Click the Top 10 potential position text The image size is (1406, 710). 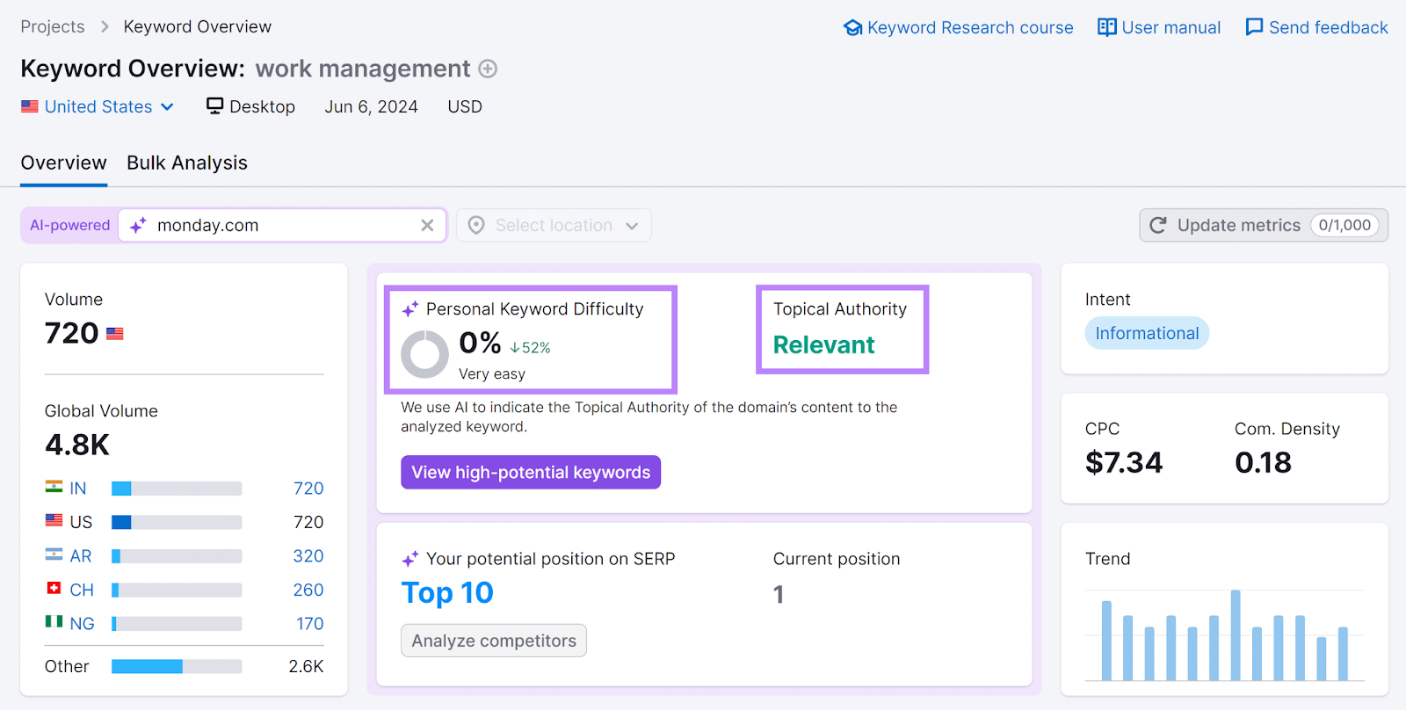click(447, 593)
